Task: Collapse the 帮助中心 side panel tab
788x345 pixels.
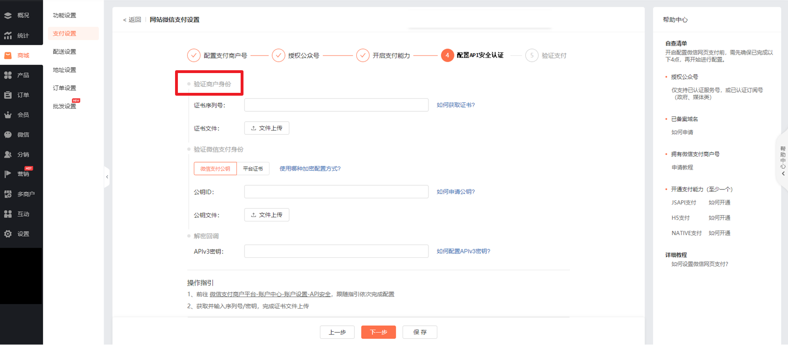Action: pos(783,160)
